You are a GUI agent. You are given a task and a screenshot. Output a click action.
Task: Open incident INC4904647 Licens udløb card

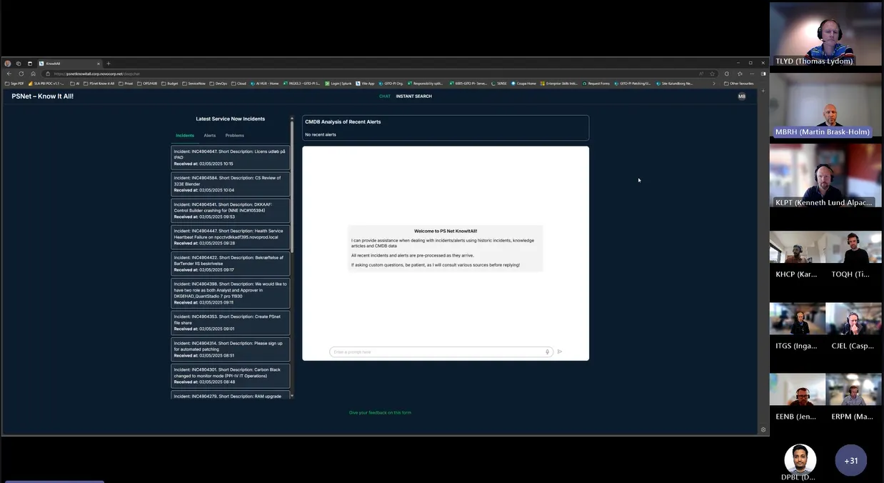click(x=231, y=158)
